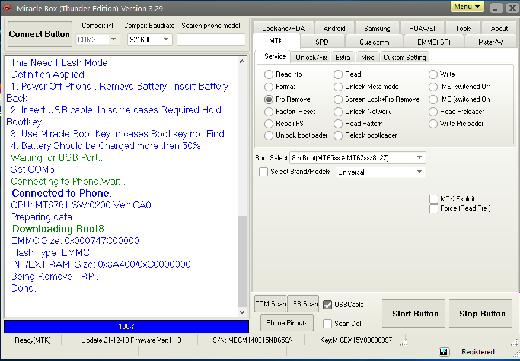Open the yellow Menu dropdown

click(467, 7)
